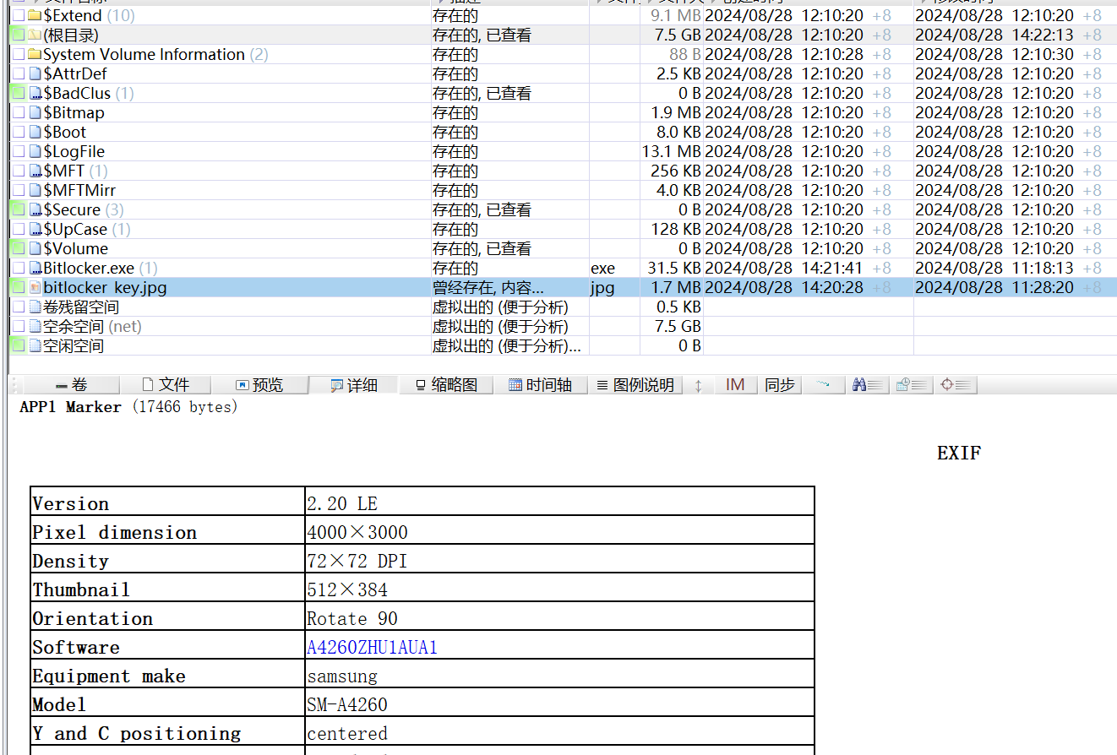
Task: Click the wavy arrow navigation icon
Action: point(823,384)
